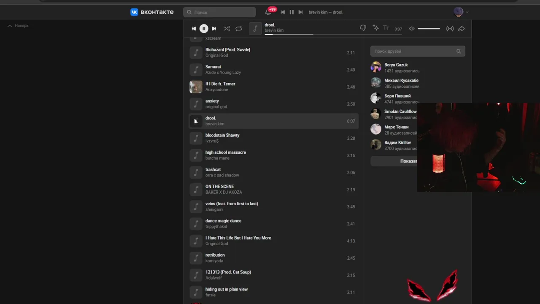Show similar tracks sparkle icon
The image size is (540, 304).
click(375, 28)
